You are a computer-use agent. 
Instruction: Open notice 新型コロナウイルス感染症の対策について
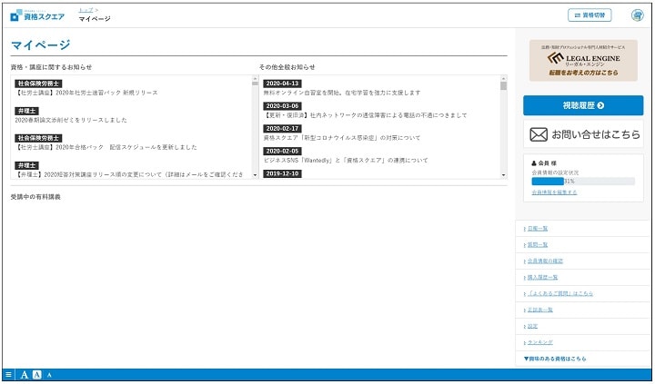(342, 138)
